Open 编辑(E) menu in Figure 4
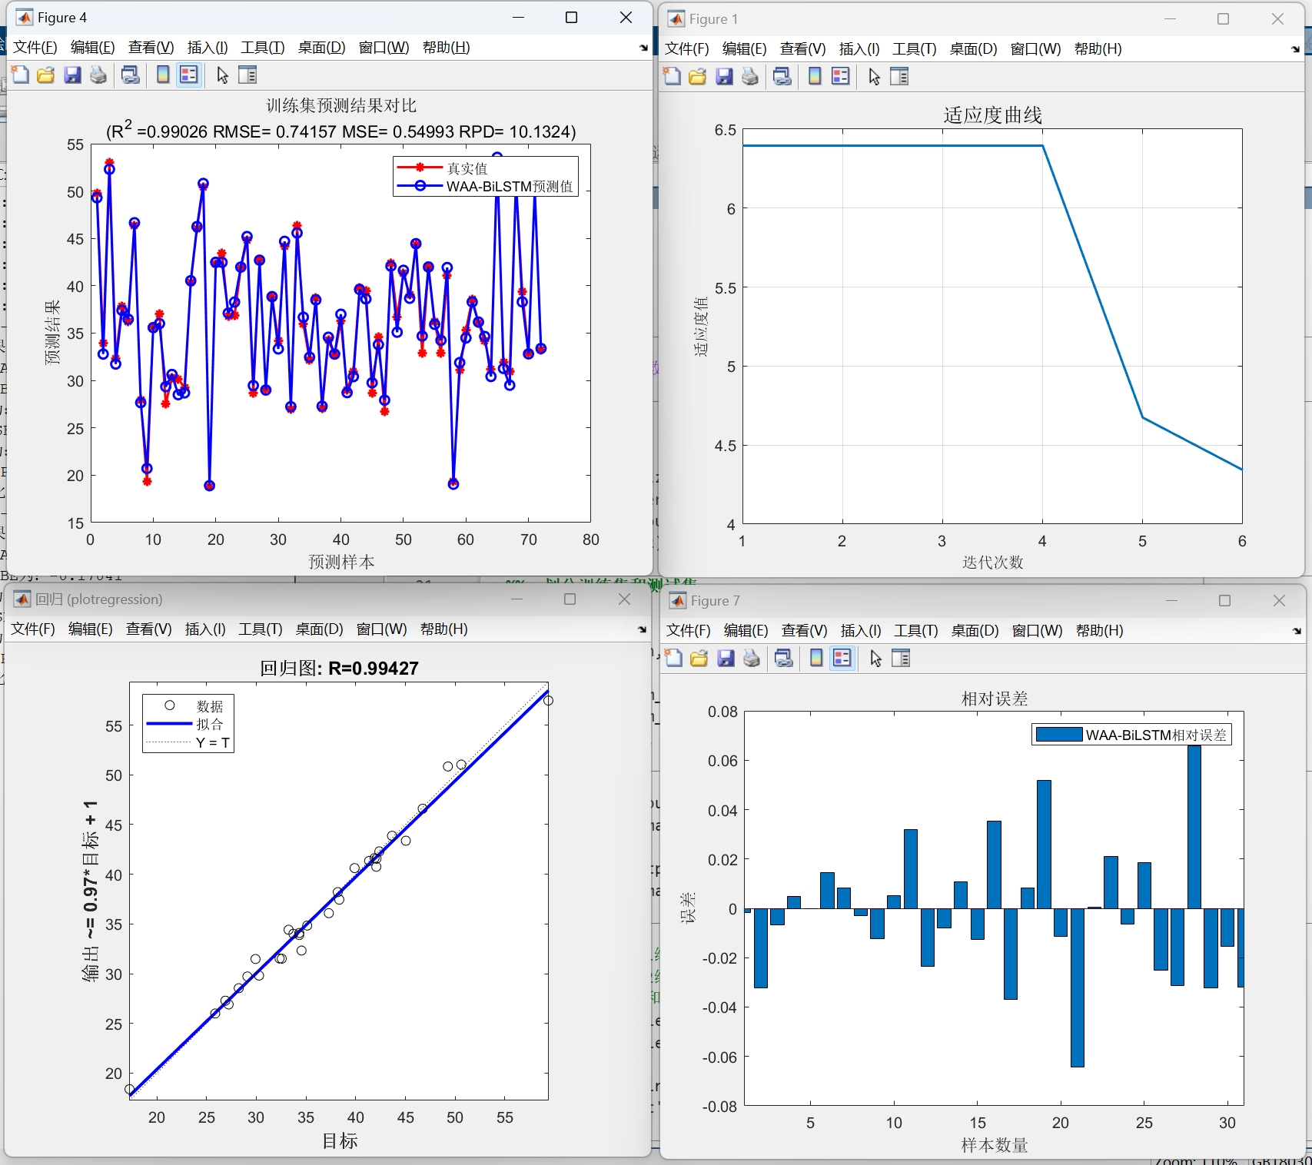 point(93,48)
